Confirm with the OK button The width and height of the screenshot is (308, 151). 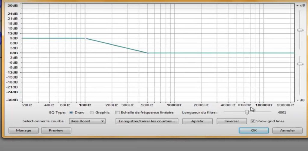point(254,130)
